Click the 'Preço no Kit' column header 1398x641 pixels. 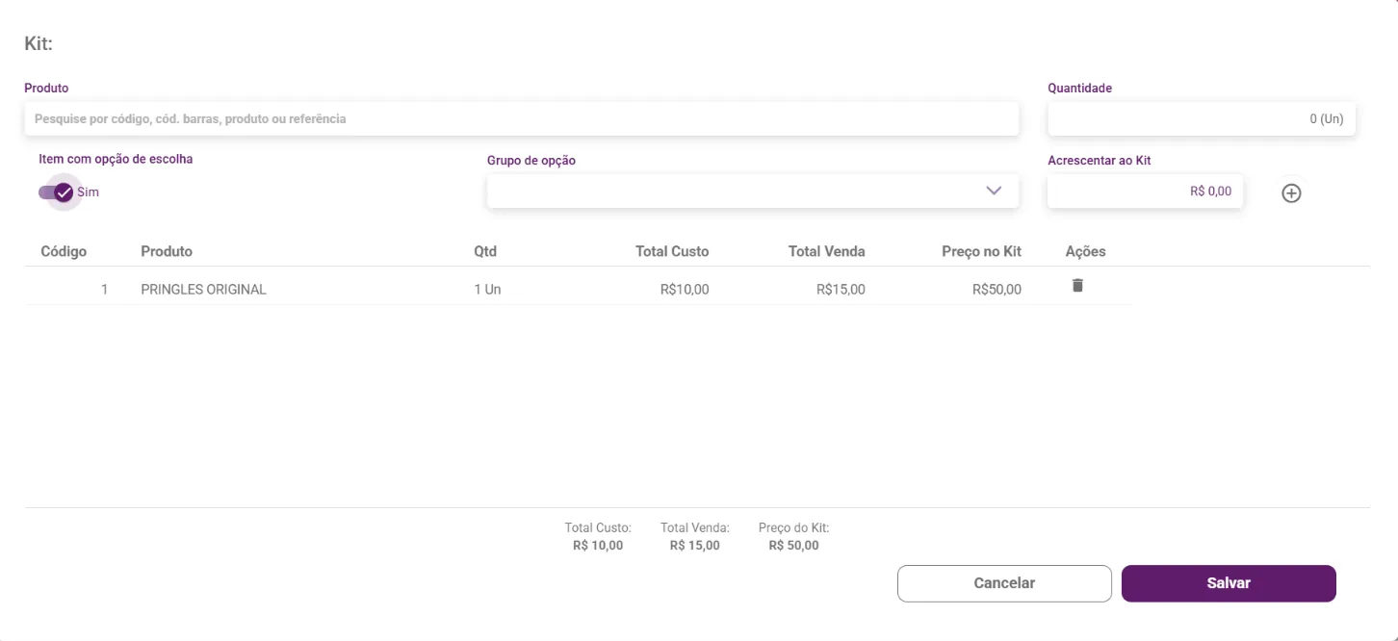coord(981,251)
